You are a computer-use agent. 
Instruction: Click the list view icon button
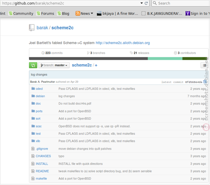[204, 65]
